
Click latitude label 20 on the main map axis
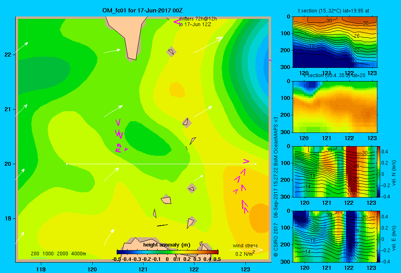tap(8, 164)
